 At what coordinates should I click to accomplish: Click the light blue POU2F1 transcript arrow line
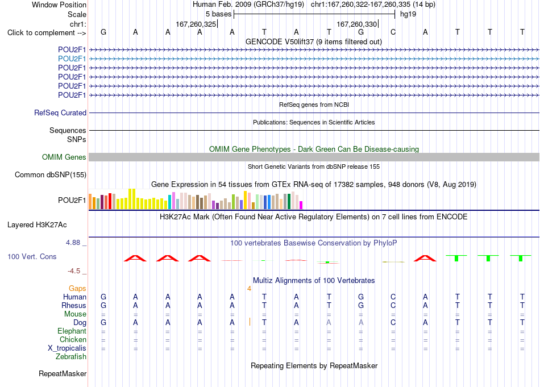314,59
